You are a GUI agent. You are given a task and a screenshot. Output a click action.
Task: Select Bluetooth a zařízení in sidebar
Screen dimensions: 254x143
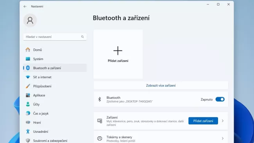55,68
